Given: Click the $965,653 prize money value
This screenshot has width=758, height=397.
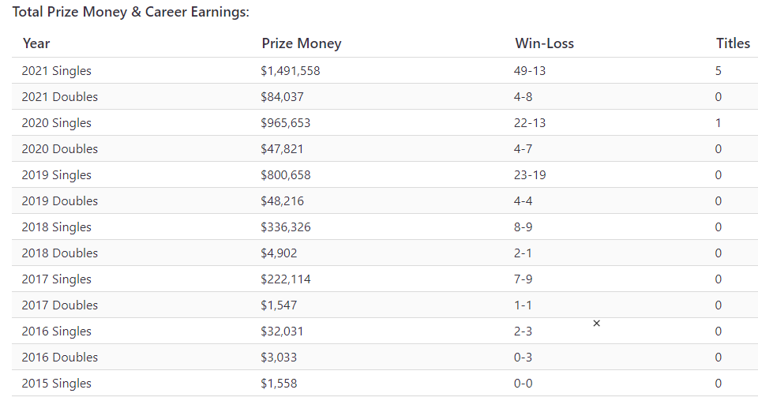Looking at the screenshot, I should click(286, 122).
